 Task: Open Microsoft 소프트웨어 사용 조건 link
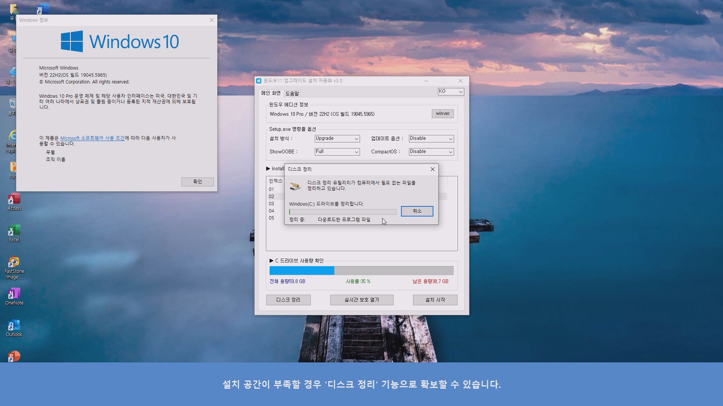tap(92, 138)
